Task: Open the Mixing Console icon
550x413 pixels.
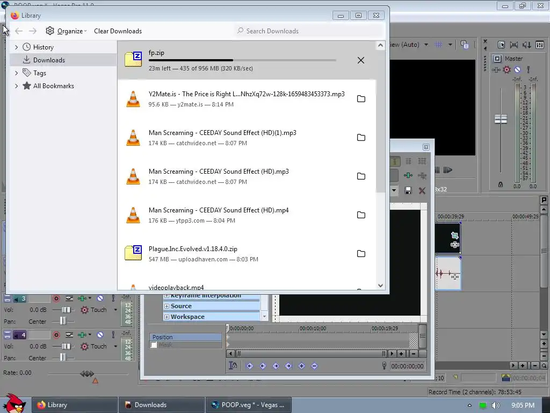Action: tap(539, 45)
